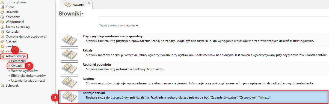Open the Kartoteki section

(12, 31)
